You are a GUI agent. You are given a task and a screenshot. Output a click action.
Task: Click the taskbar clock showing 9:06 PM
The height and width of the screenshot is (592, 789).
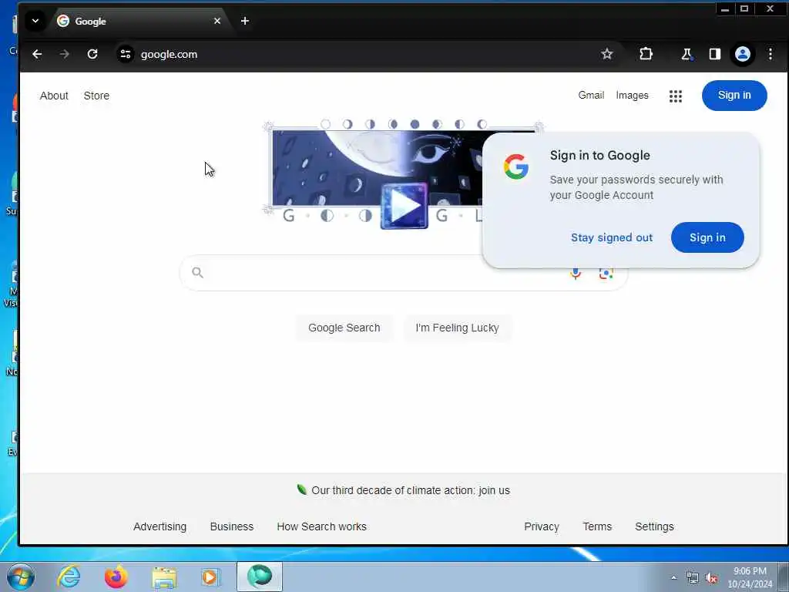[750, 577]
